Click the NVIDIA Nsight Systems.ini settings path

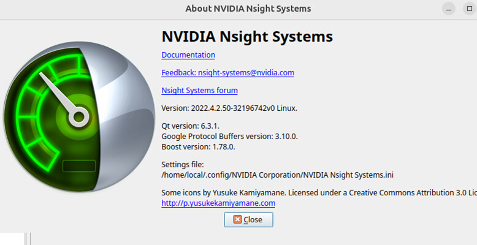[x=278, y=175]
